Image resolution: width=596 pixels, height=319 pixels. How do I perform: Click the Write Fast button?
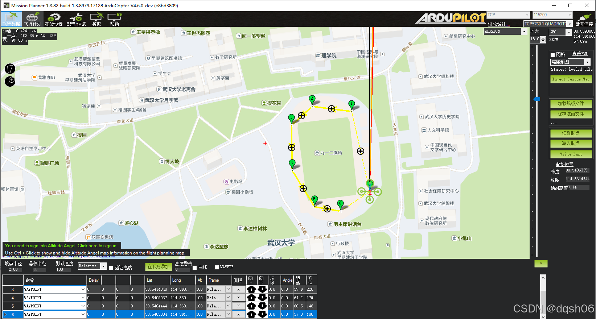[x=571, y=154]
